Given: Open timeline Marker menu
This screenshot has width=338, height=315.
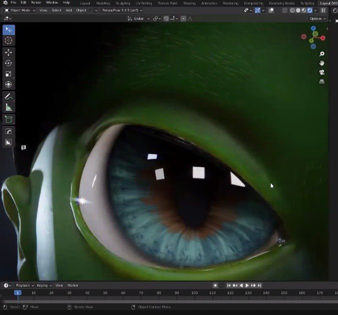Looking at the screenshot, I should click(73, 286).
